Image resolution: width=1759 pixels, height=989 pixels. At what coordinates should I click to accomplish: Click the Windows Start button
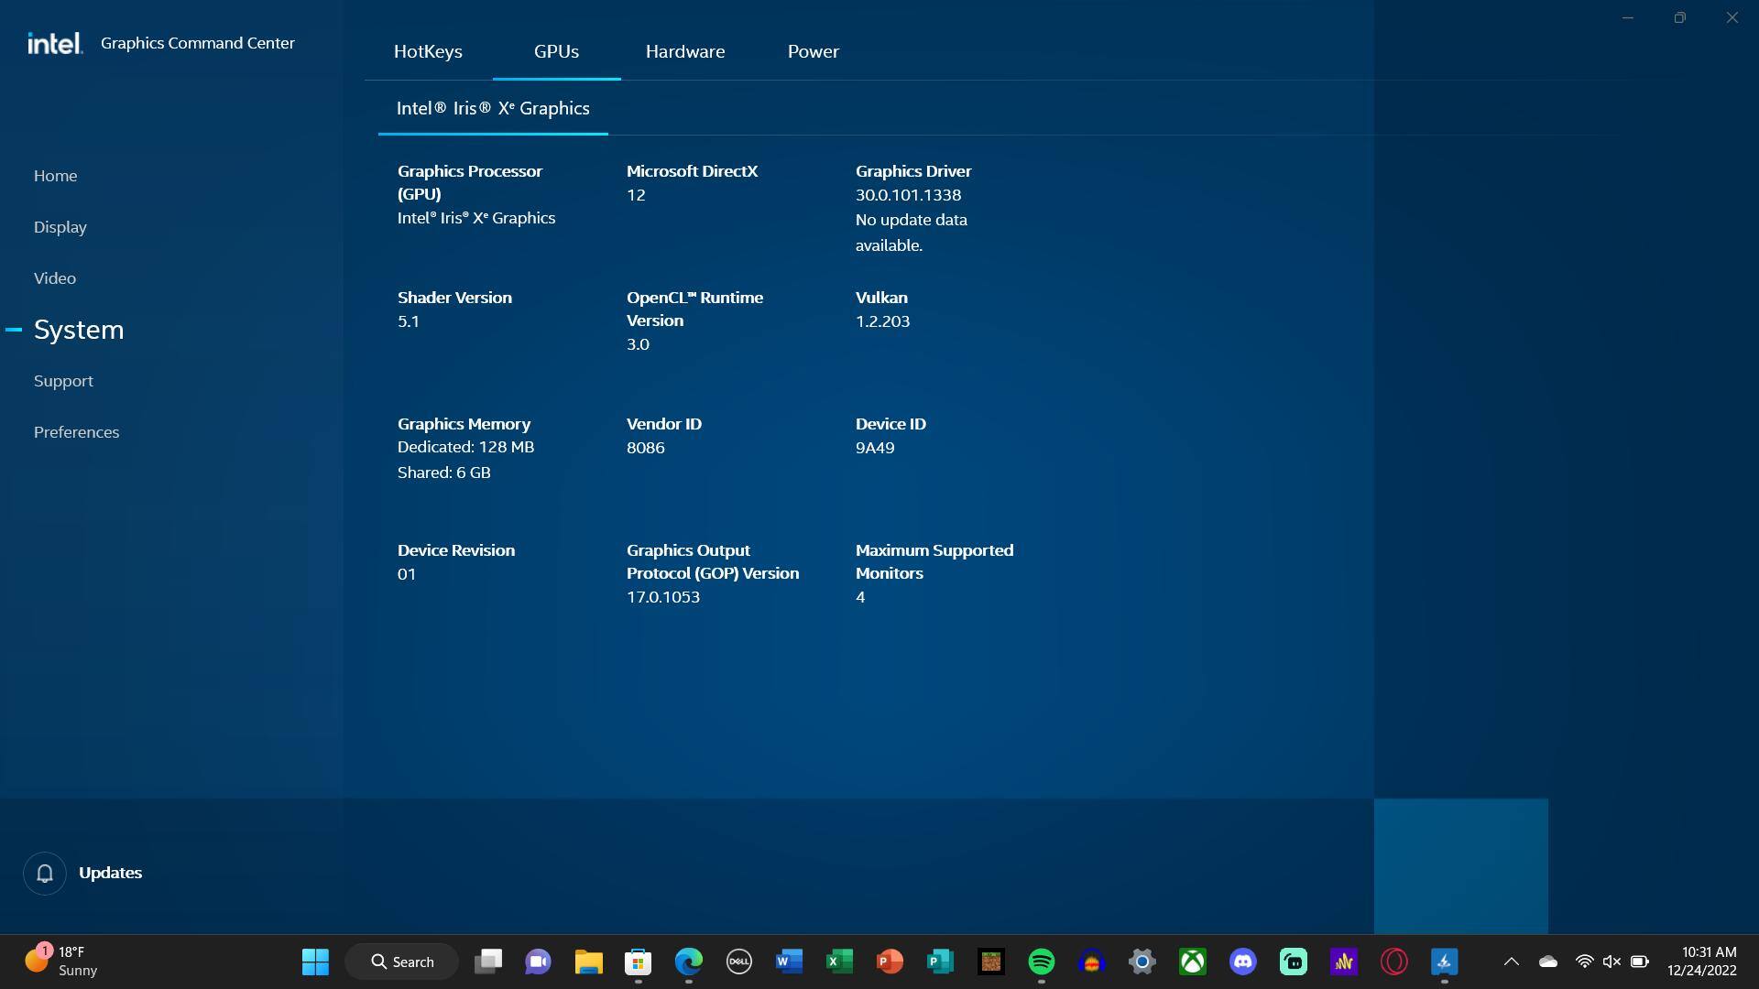(315, 962)
